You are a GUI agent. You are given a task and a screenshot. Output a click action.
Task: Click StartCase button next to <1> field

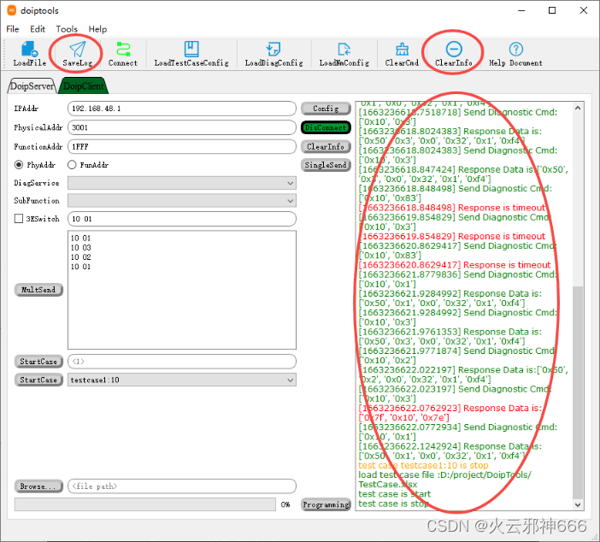pos(38,362)
